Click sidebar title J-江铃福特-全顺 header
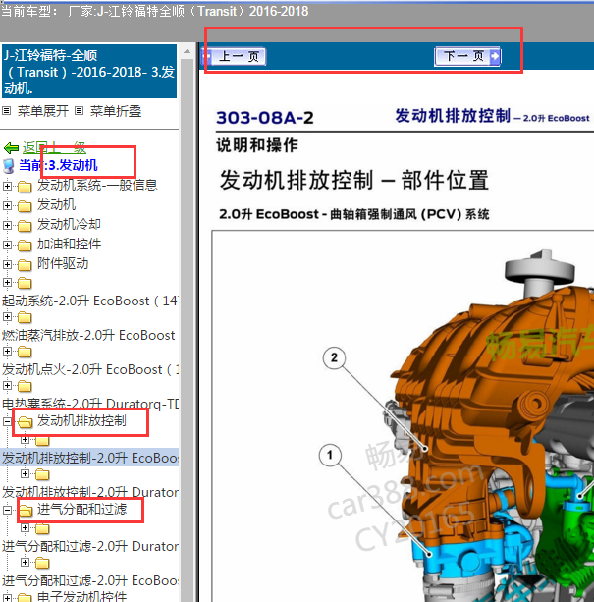 click(x=89, y=72)
